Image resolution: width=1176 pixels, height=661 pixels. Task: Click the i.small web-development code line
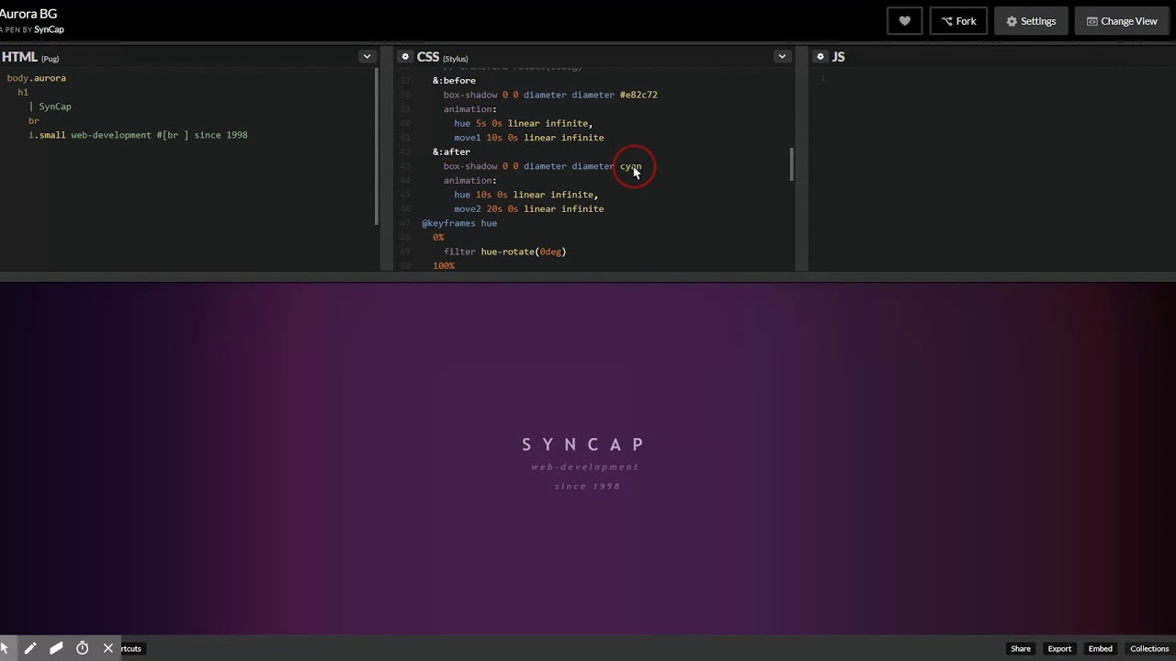138,135
